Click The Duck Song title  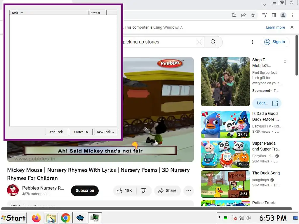(266, 173)
